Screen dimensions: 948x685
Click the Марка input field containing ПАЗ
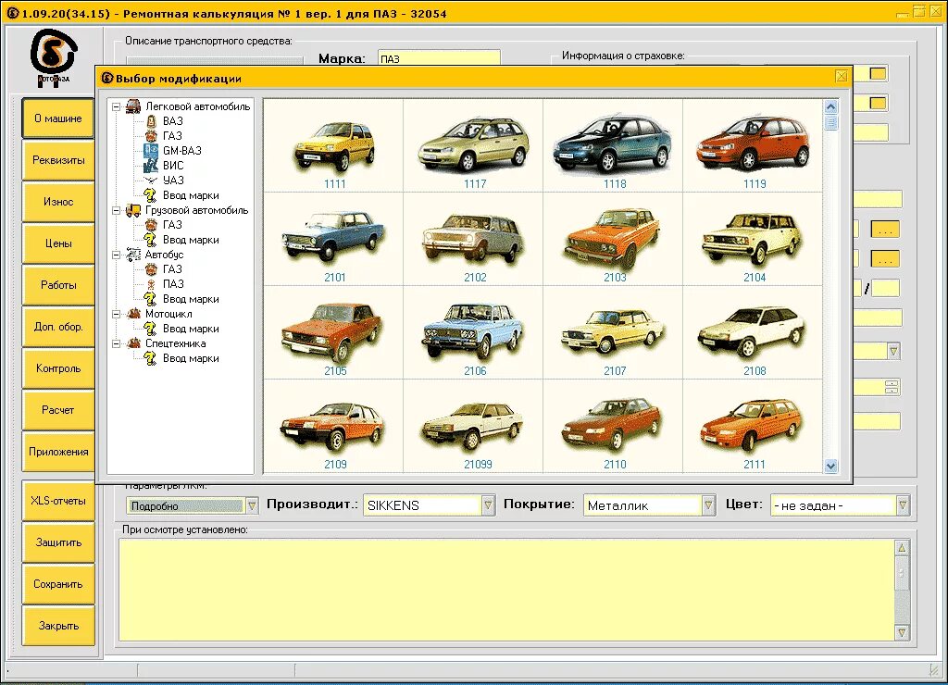(439, 58)
